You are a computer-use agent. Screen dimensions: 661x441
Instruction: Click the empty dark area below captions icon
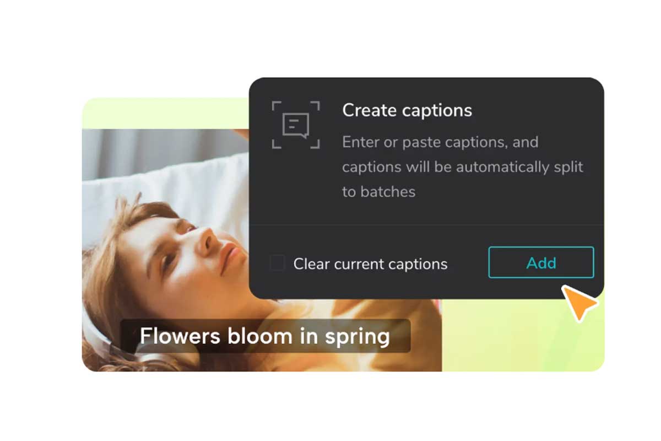pos(296,187)
